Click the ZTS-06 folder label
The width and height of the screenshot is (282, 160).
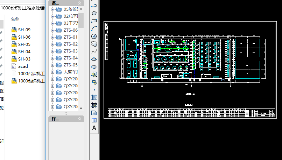click(x=71, y=30)
